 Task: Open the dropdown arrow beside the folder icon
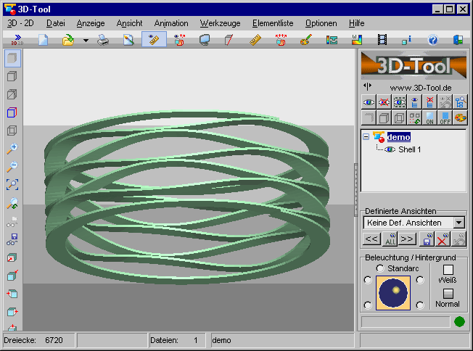85,41
